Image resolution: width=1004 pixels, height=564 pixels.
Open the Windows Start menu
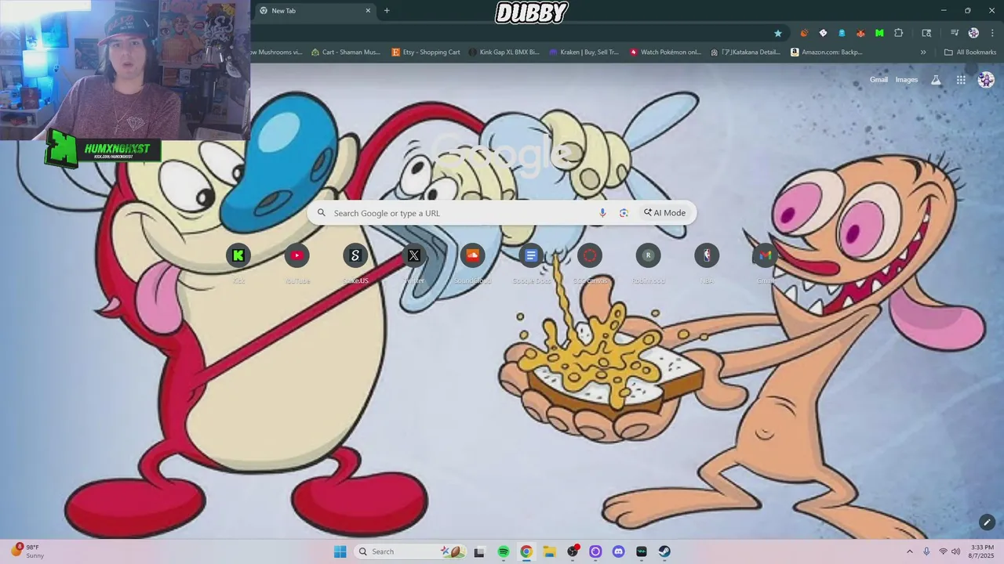point(340,551)
